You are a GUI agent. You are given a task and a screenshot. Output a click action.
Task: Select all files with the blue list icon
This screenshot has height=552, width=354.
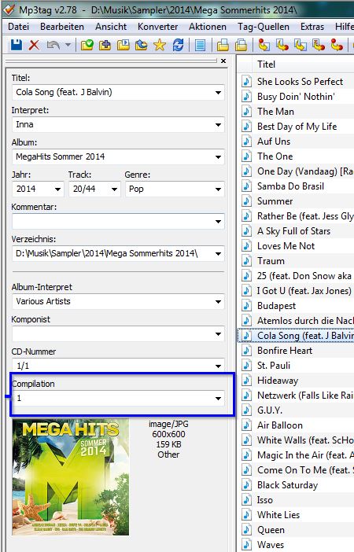click(200, 45)
